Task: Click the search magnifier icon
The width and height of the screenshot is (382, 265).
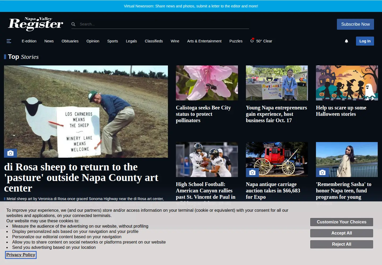Action: (x=73, y=24)
